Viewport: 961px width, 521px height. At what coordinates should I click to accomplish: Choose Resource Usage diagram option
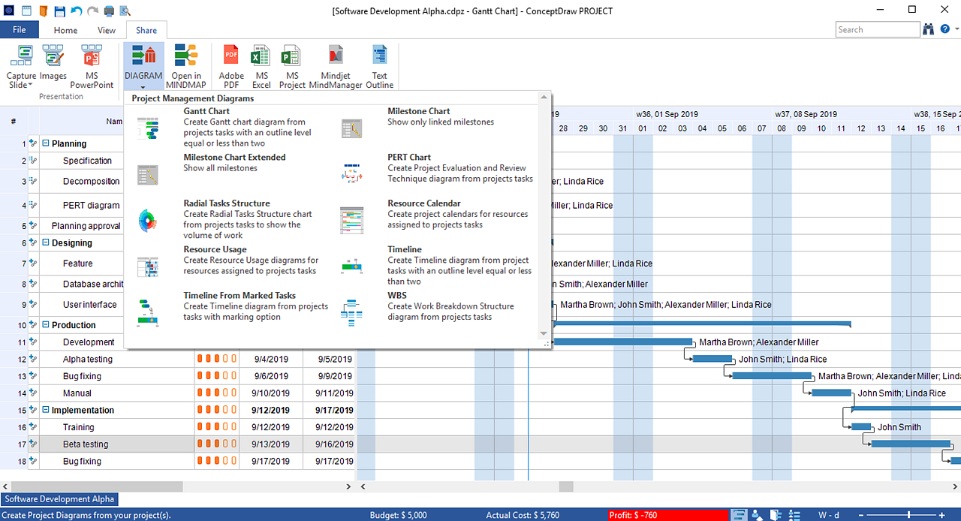[233, 265]
